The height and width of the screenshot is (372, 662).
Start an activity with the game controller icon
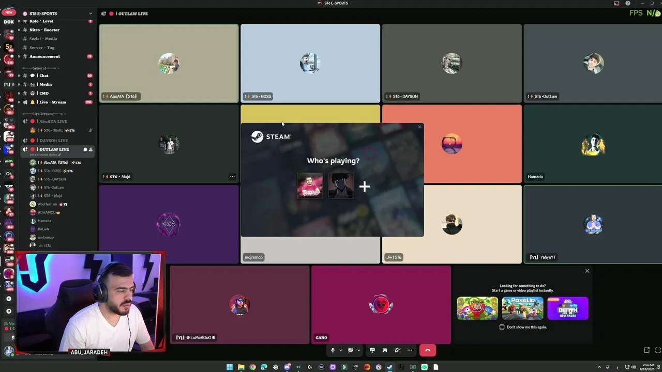click(385, 350)
